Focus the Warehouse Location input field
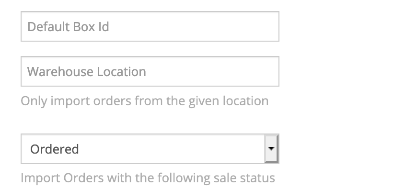The width and height of the screenshot is (417, 189). (x=150, y=71)
